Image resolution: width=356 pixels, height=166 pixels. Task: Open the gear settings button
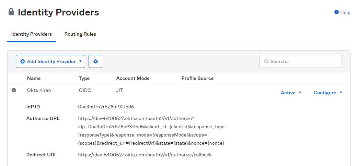[95, 61]
